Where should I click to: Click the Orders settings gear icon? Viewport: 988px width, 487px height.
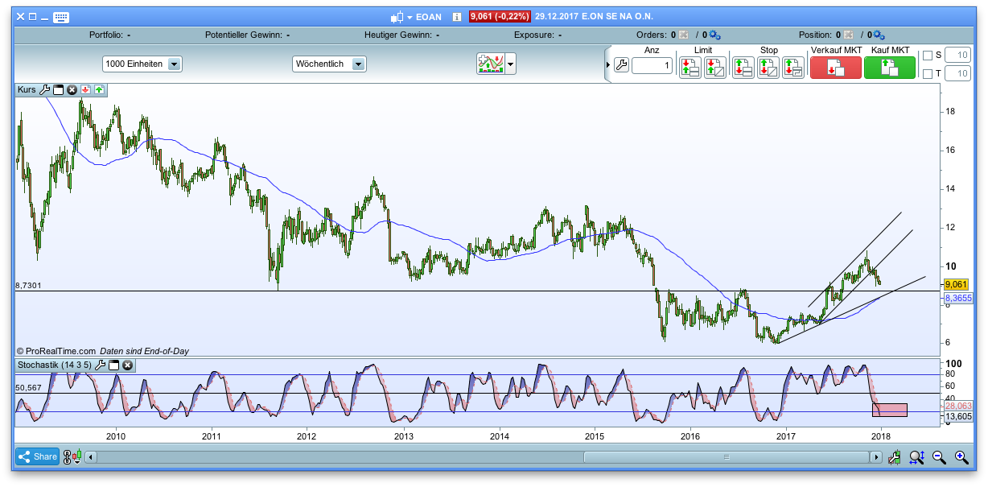(714, 35)
